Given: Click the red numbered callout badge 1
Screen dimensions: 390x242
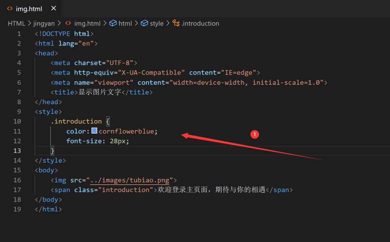Looking at the screenshot, I should [x=255, y=134].
